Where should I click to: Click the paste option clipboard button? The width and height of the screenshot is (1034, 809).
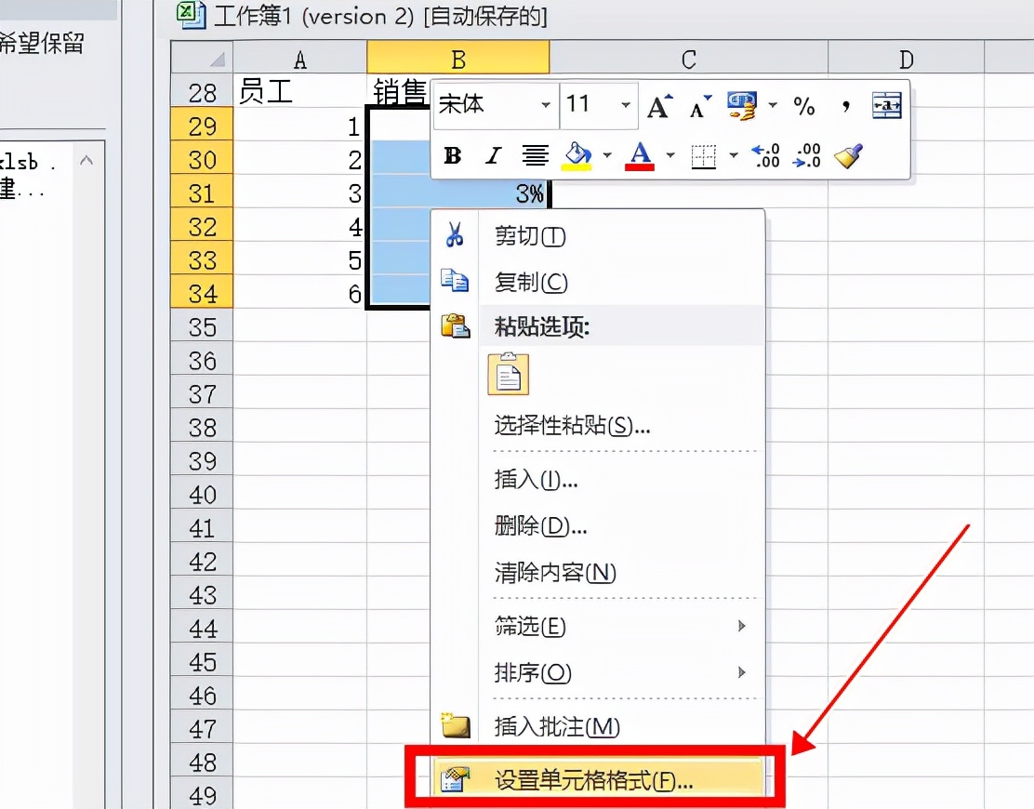coord(508,375)
